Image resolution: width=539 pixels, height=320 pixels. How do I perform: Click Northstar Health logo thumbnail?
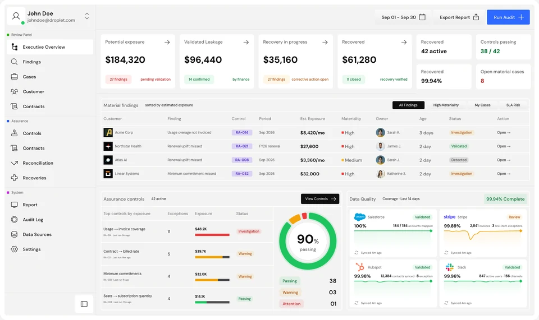108,146
